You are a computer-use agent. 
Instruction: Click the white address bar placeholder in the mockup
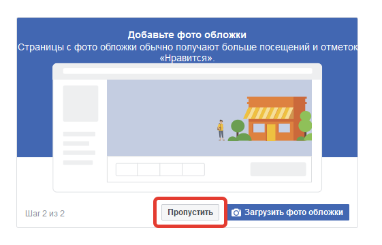(x=187, y=71)
